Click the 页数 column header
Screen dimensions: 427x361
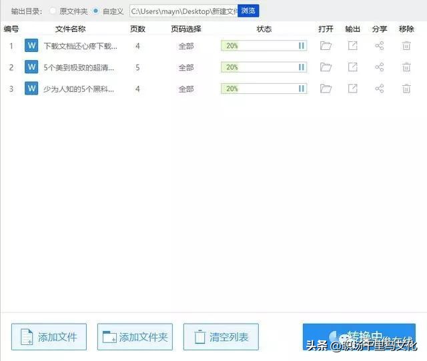[x=137, y=29]
